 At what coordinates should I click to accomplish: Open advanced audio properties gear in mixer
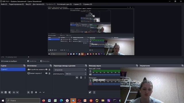tap(90, 92)
